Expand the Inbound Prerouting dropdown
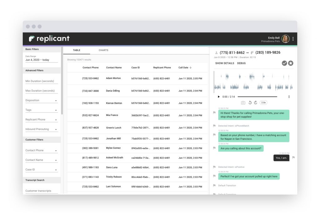320x215 pixels. pyautogui.click(x=42, y=129)
